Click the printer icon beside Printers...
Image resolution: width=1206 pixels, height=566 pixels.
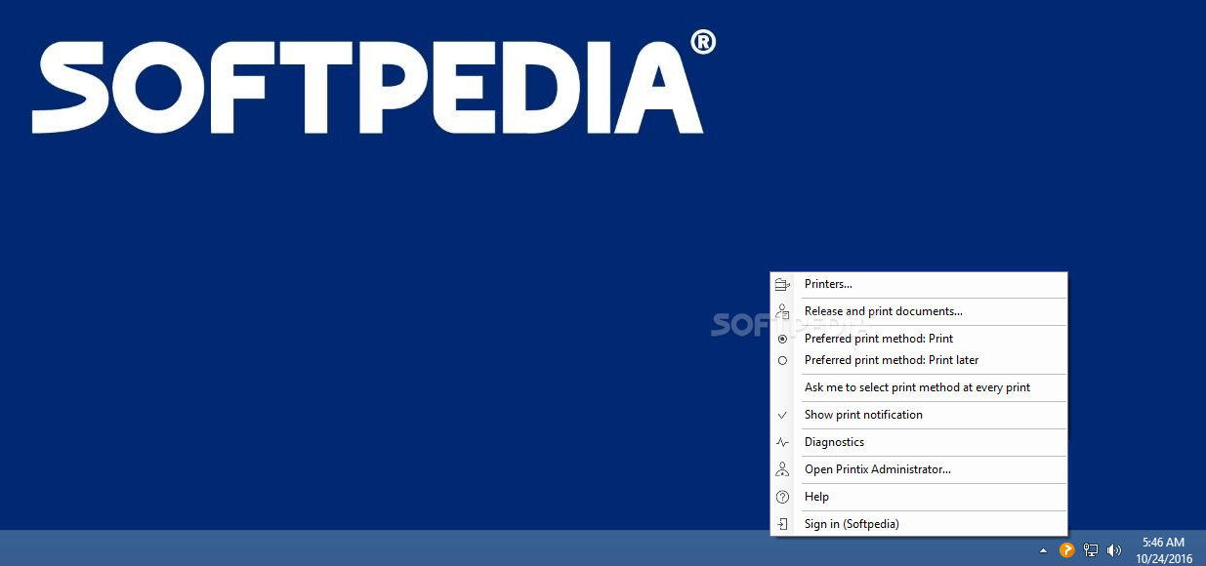(x=782, y=284)
